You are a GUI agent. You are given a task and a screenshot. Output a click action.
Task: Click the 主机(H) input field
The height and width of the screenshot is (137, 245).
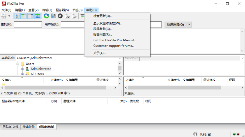28,24
